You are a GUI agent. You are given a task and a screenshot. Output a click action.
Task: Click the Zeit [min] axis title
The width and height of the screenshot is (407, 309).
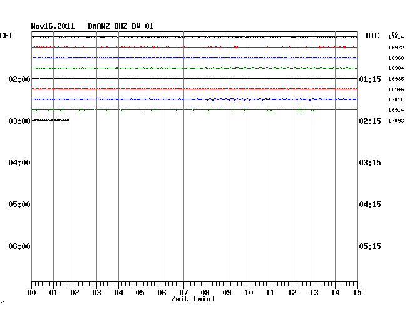tap(193, 299)
